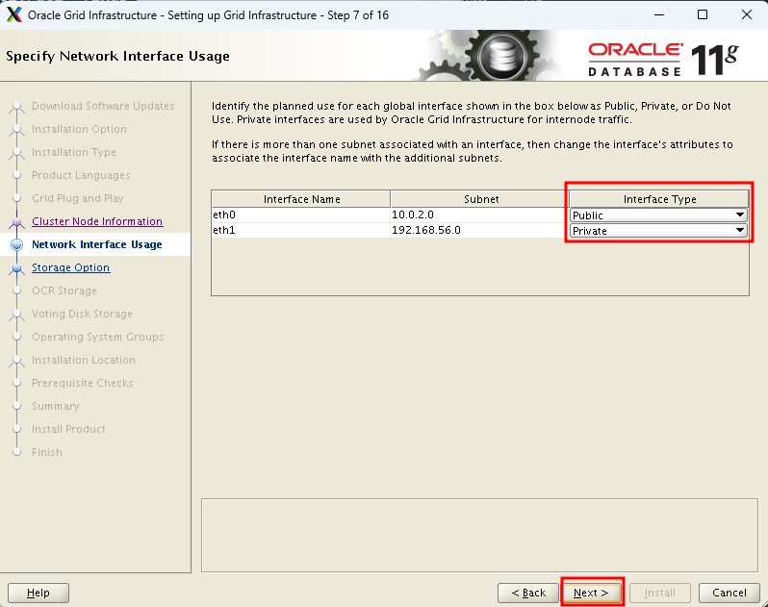Click the Network Interface Usage step bullet icon
Screen dimensions: 768x607
(x=16, y=244)
